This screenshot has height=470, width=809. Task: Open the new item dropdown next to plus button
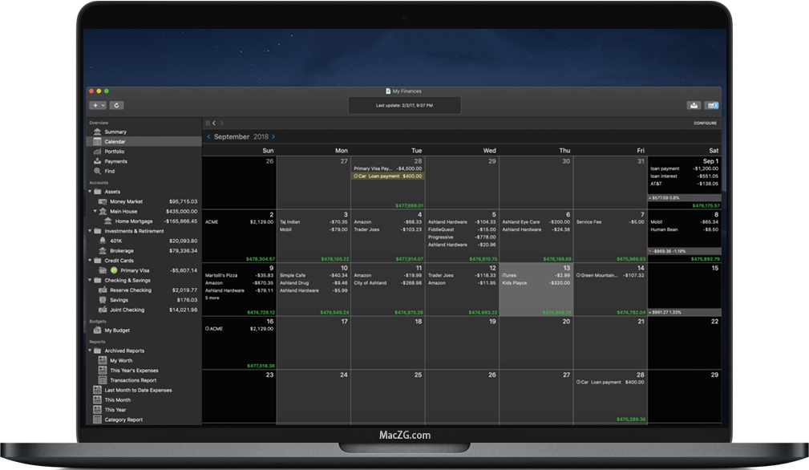tap(101, 105)
